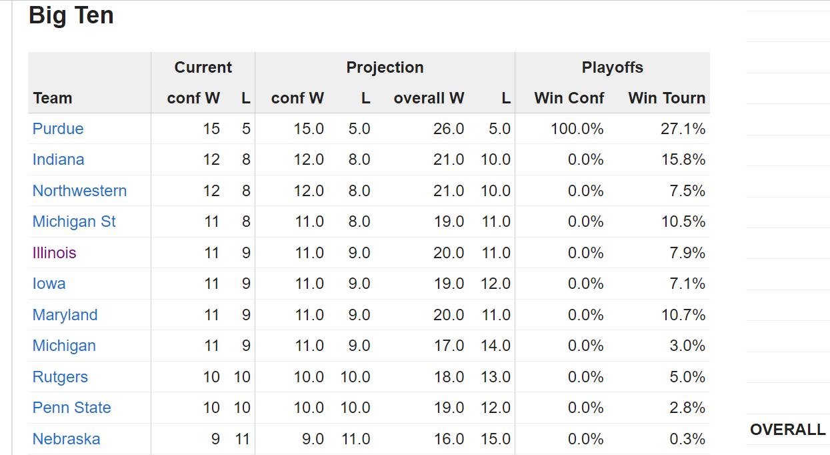Click the overall W column header
Image resolution: width=830 pixels, height=455 pixels.
click(x=429, y=98)
